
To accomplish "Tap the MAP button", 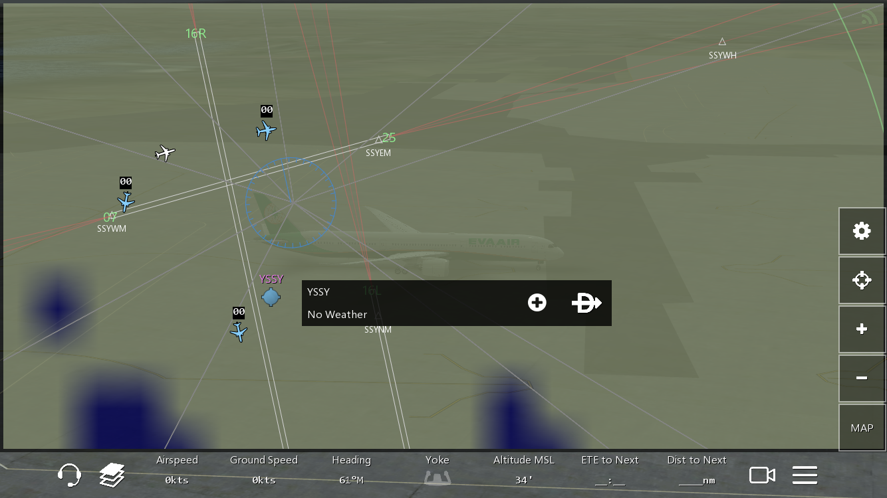I will 862,428.
